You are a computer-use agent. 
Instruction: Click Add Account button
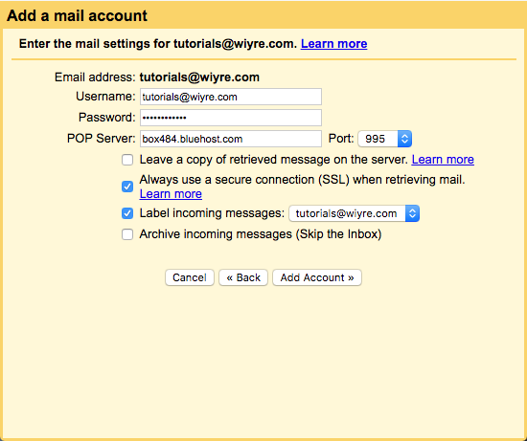click(x=317, y=277)
